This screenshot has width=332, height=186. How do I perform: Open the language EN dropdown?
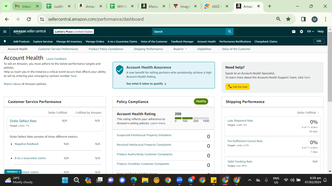pyautogui.click(x=310, y=32)
